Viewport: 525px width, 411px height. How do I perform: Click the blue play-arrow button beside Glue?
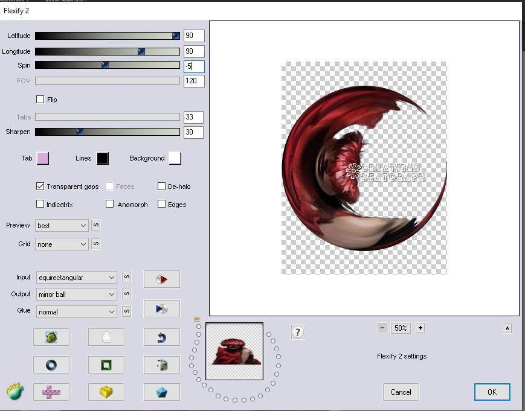click(162, 308)
